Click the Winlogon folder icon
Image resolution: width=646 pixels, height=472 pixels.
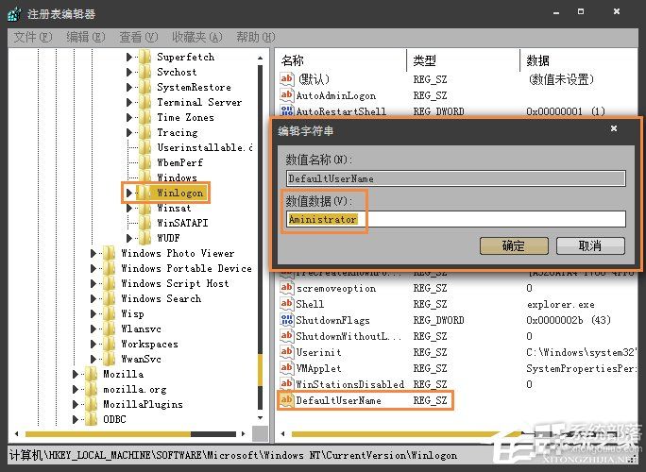[x=144, y=193]
